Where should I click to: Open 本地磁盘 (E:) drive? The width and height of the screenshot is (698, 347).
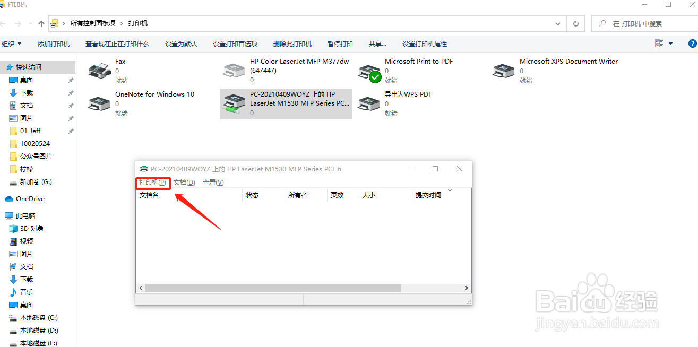click(x=38, y=343)
